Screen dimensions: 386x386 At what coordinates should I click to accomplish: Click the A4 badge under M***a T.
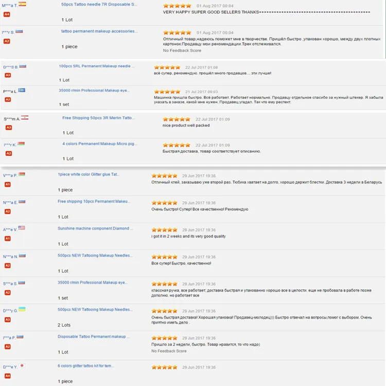point(7,14)
